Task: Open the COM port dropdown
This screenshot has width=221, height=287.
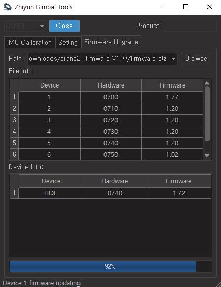Action: (x=25, y=26)
